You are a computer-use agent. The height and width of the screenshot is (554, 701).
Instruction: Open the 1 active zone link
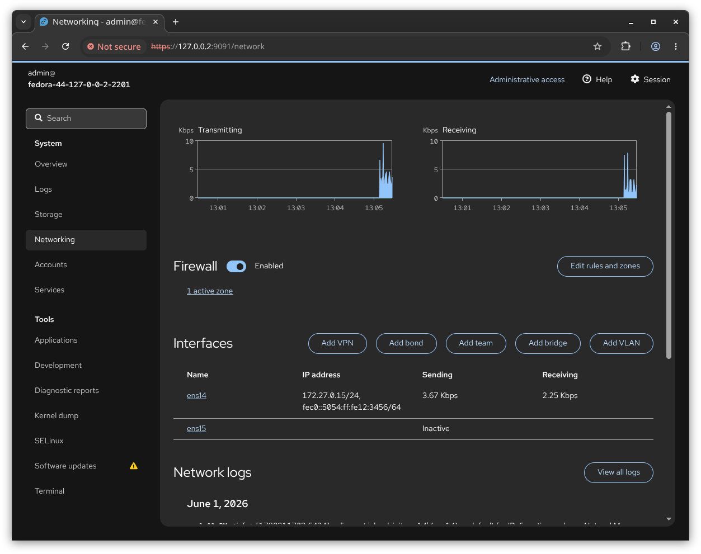[210, 291]
